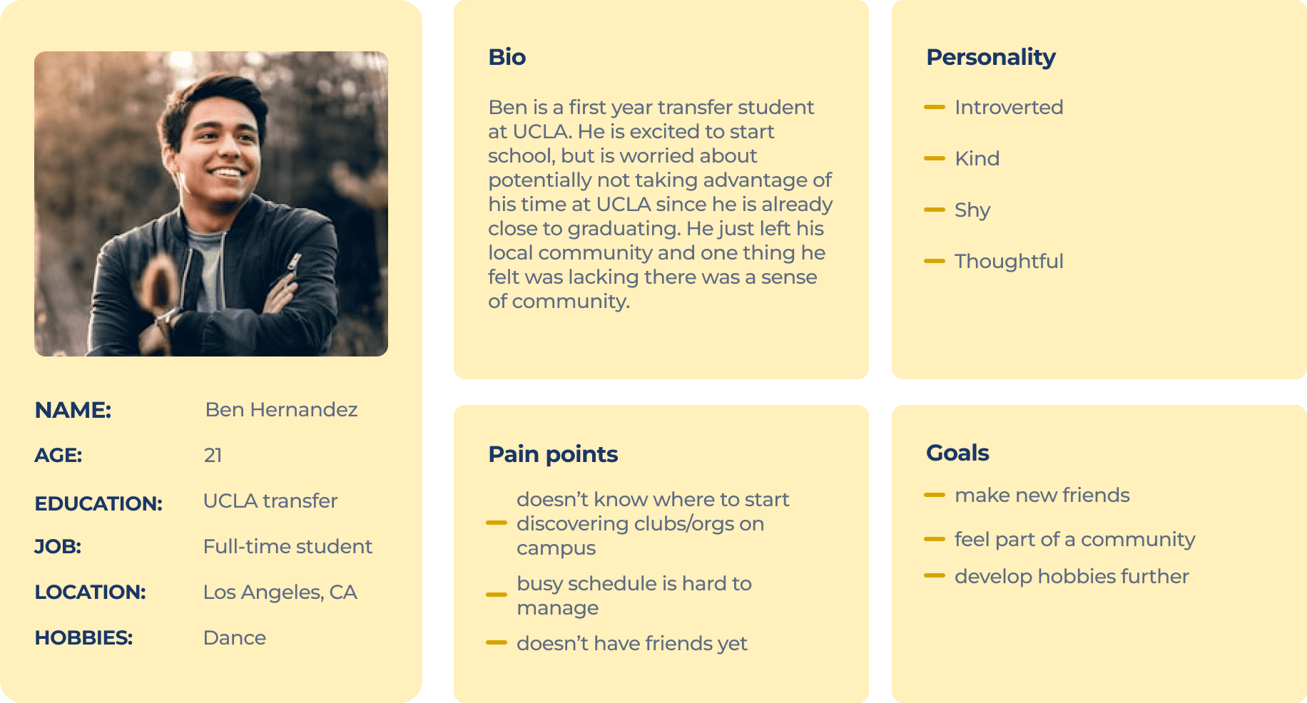Click the EDUCATION label
Screen dimensions: 1307x703
(98, 503)
